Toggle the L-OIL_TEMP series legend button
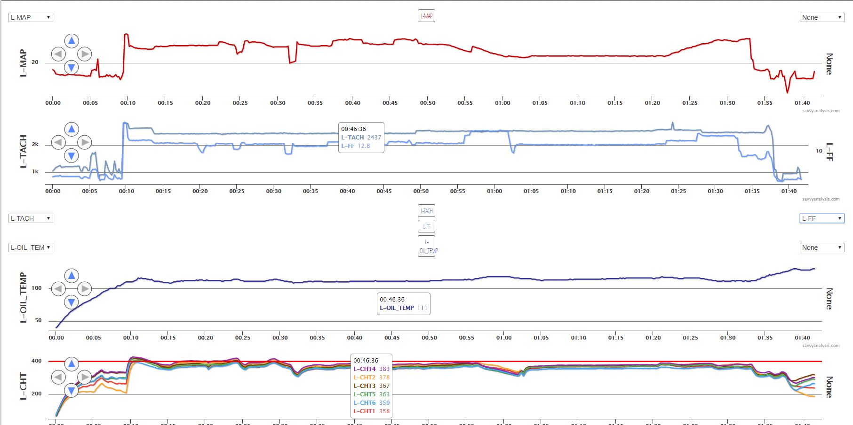Screen dimensions: 853x425 click(426, 246)
